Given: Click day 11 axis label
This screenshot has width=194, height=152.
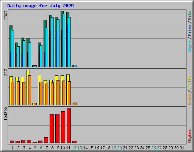Looking at the screenshot, I should pos(68,148).
